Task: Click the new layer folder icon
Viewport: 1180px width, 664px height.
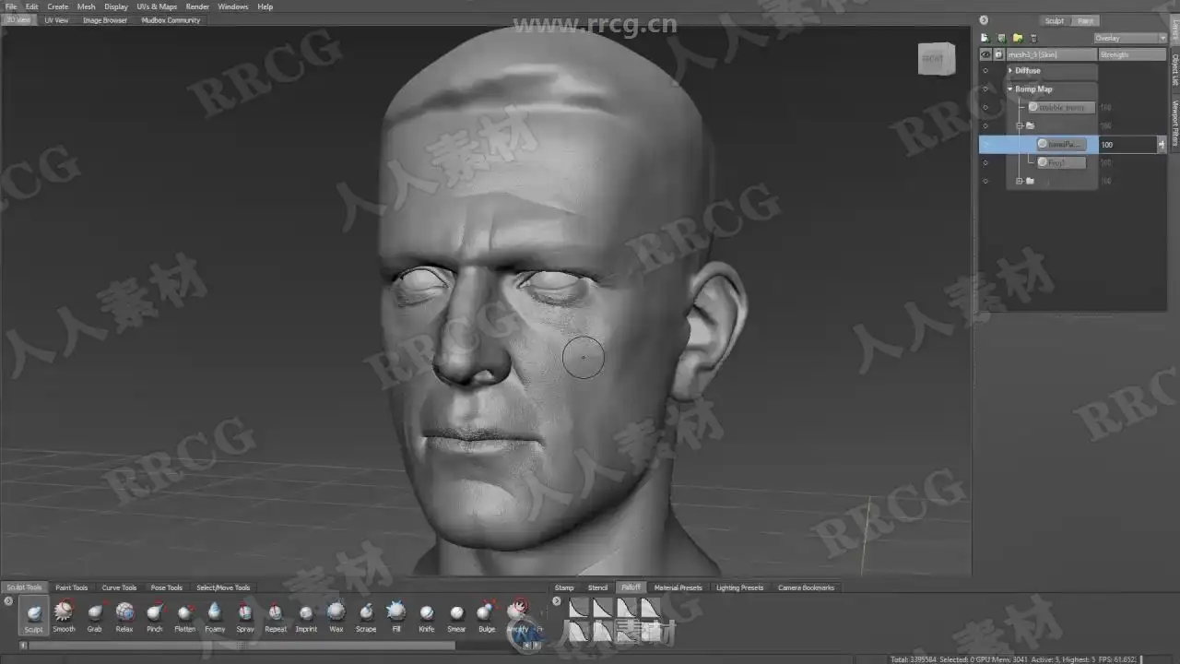Action: coord(1018,38)
